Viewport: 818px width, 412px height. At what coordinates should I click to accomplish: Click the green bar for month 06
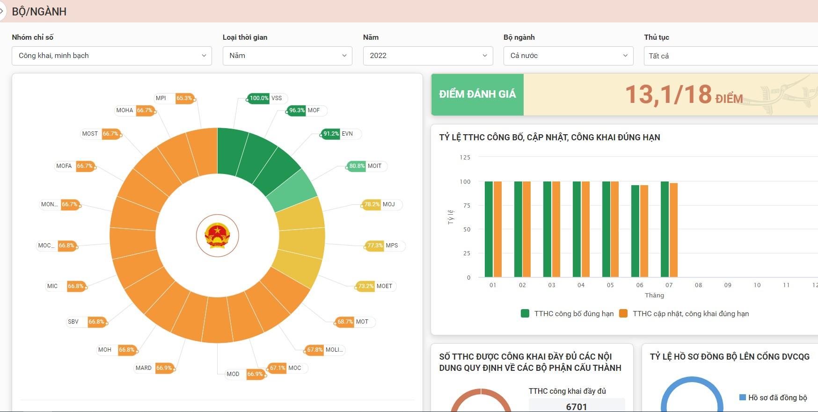pyautogui.click(x=635, y=231)
